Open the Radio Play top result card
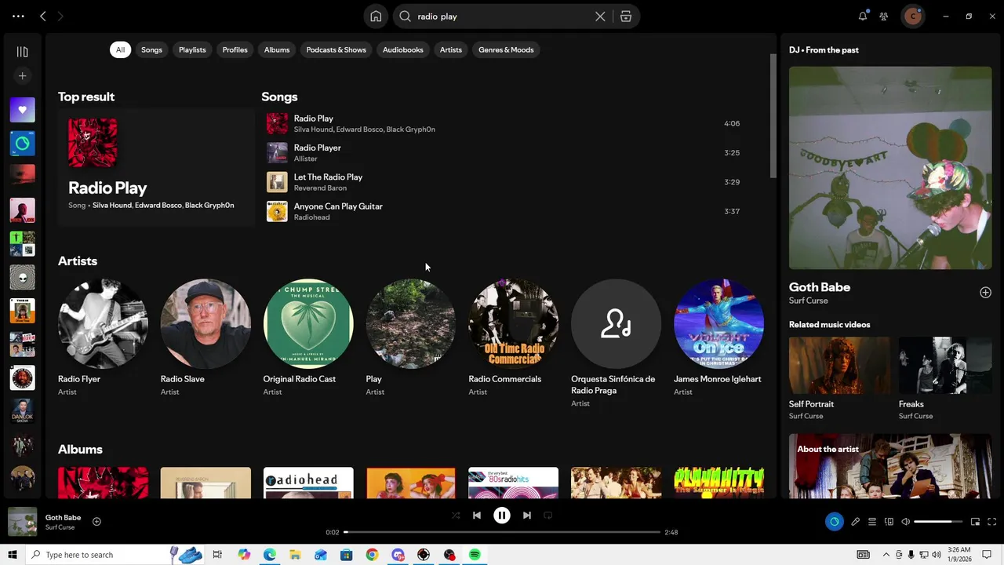The height and width of the screenshot is (565, 1004). pyautogui.click(x=156, y=167)
